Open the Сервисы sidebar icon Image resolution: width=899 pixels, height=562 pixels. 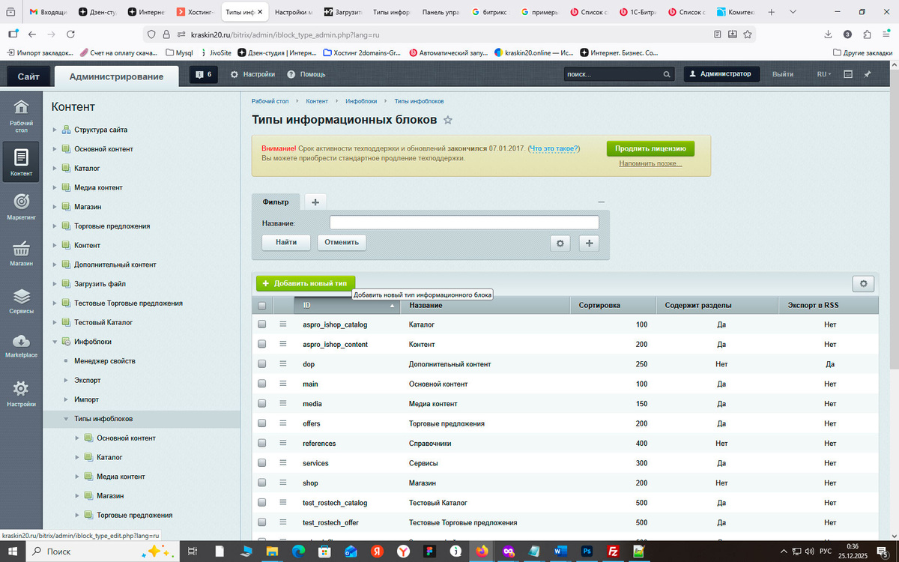tap(21, 300)
